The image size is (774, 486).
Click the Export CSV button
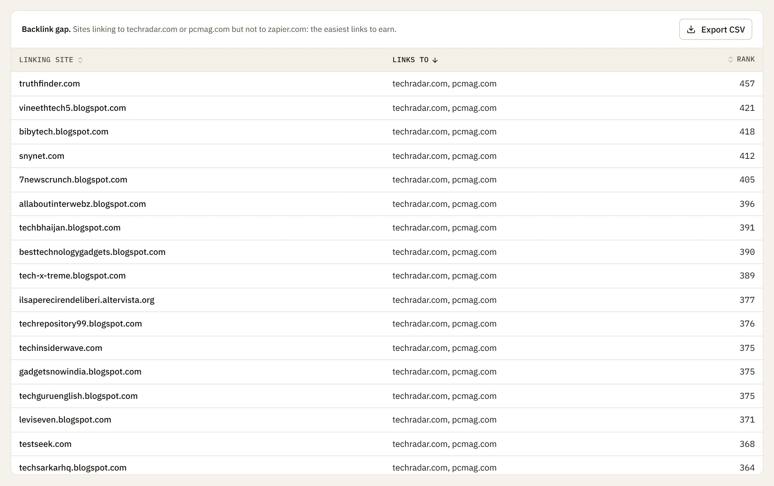coord(715,29)
